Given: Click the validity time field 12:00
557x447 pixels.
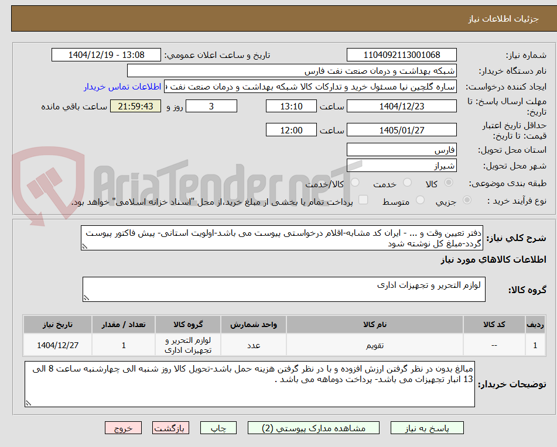Looking at the screenshot, I should (x=291, y=130).
